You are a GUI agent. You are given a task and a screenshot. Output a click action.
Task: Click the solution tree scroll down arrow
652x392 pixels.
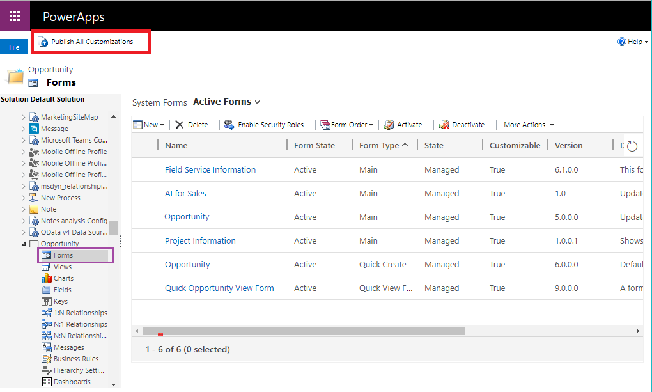coord(114,385)
